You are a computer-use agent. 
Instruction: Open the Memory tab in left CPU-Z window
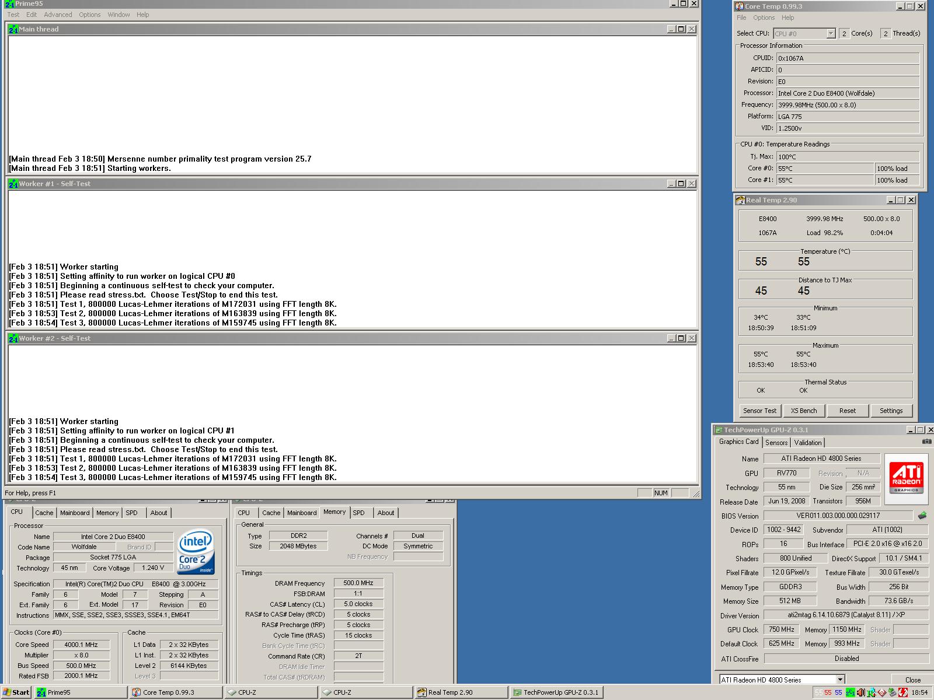pyautogui.click(x=107, y=513)
